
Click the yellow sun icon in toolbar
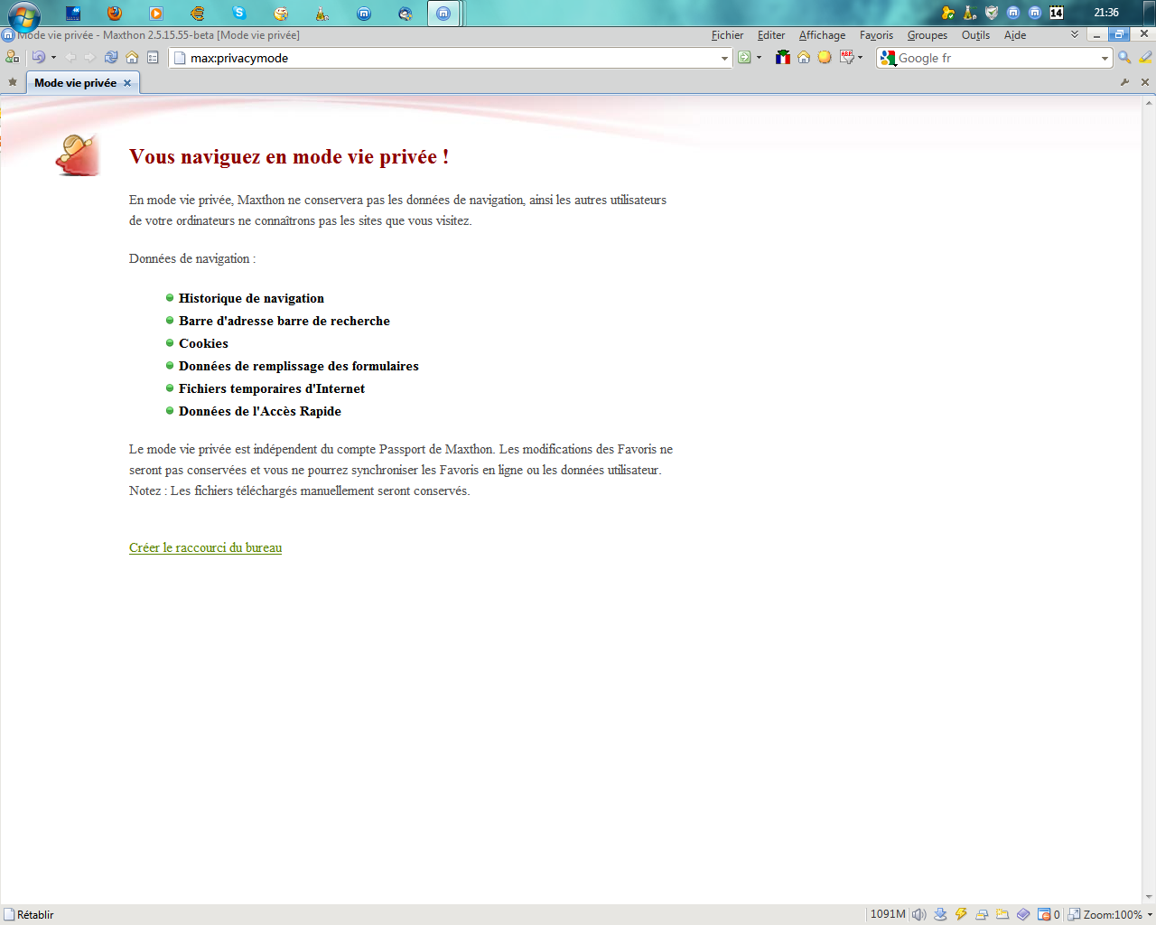coord(825,57)
